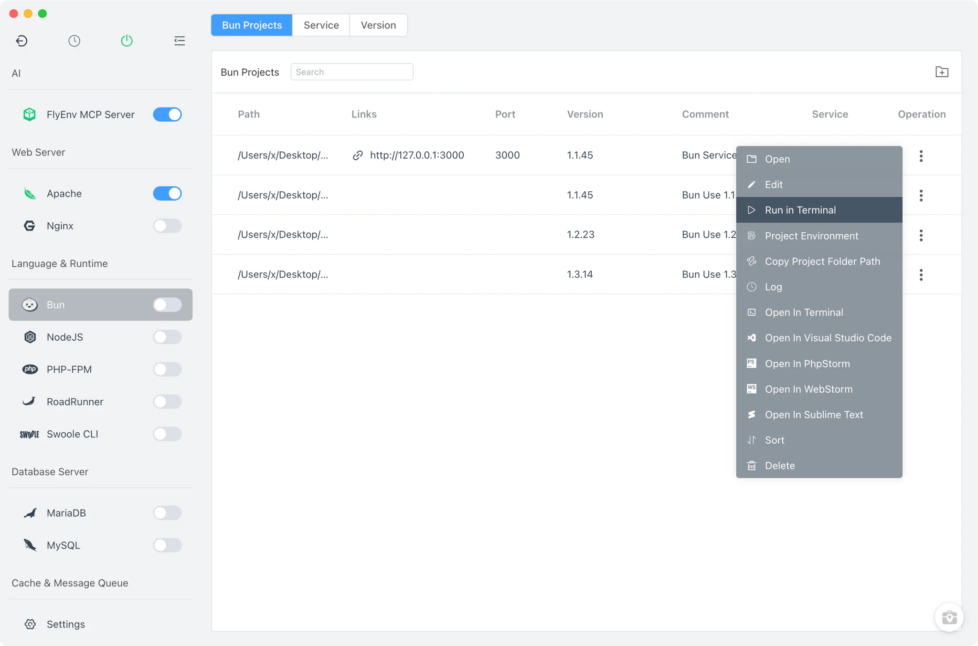Click the Swoole CLI logo icon

[x=30, y=434]
